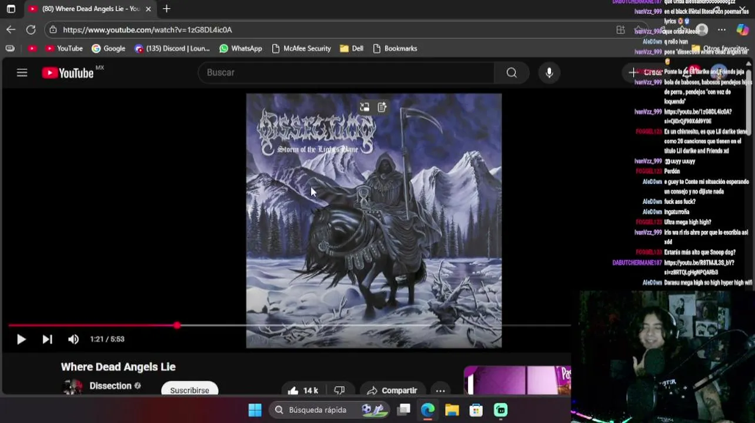
Task: Open Task View on the taskbar
Action: point(403,410)
